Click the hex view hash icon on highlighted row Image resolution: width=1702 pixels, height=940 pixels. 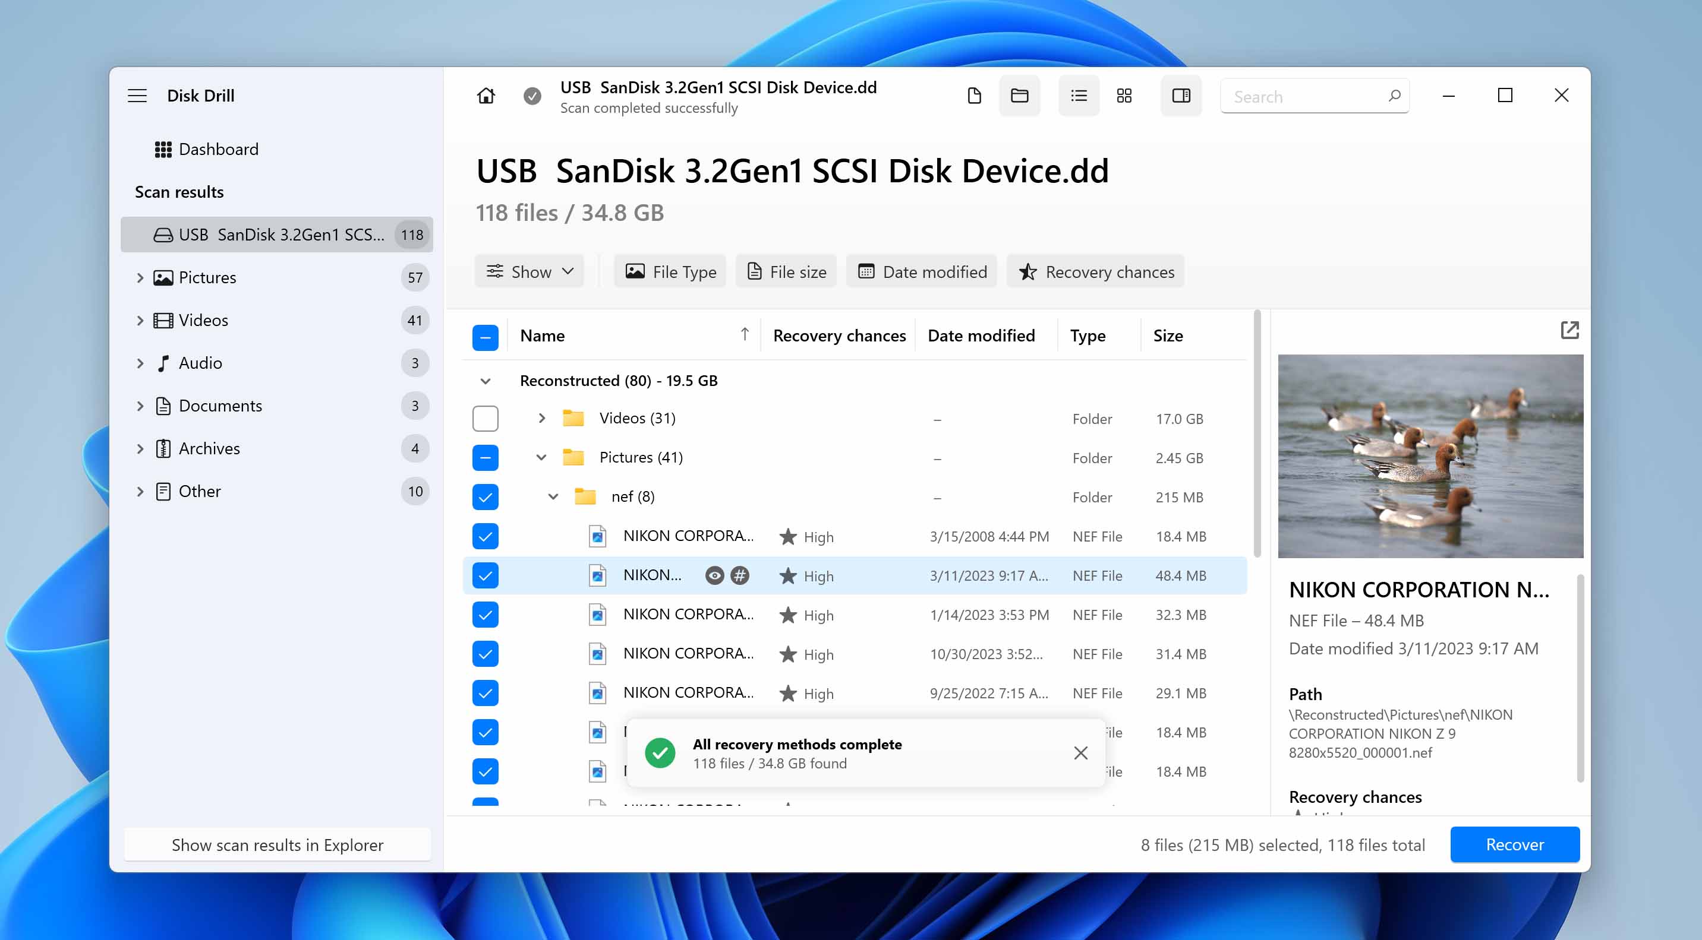pos(740,575)
